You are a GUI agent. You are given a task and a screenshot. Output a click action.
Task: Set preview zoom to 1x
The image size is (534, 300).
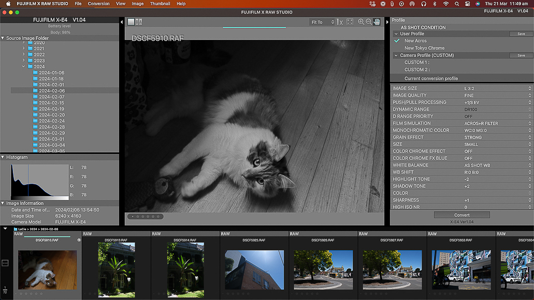(340, 22)
